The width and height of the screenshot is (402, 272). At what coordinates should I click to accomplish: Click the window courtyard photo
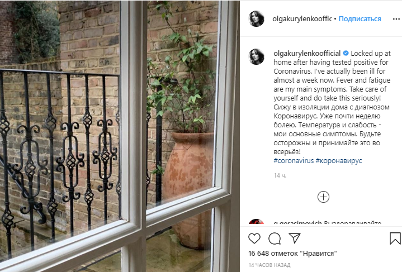(120, 136)
